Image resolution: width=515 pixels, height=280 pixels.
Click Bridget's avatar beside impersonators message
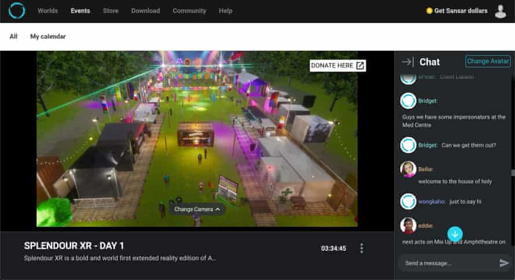409,101
